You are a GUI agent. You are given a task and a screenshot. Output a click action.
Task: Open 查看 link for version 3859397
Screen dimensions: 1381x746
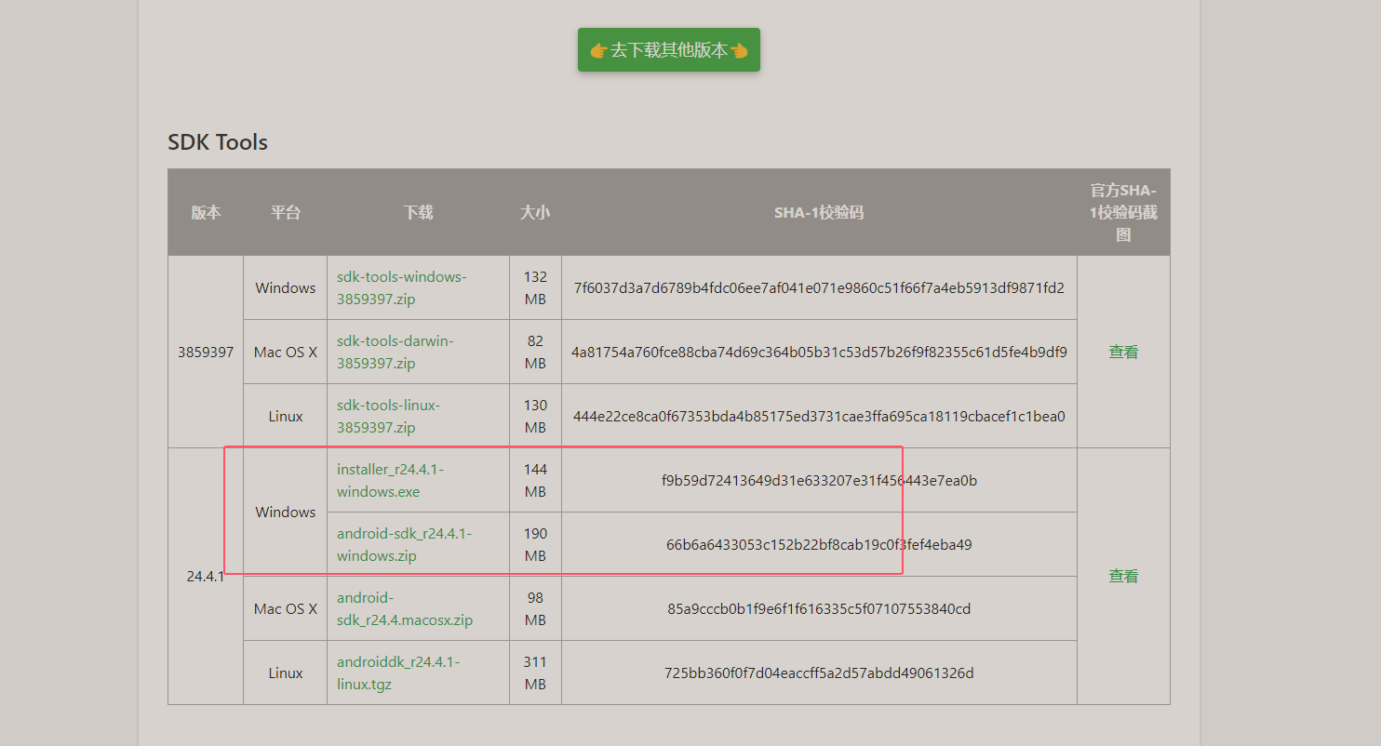pos(1123,352)
